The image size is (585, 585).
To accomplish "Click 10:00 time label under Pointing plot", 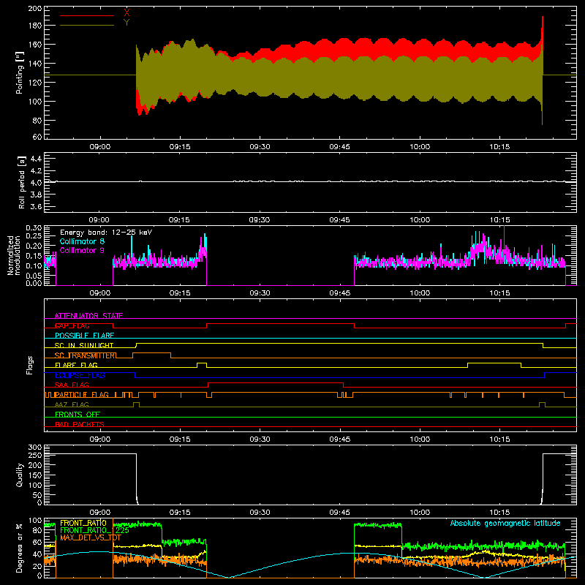I will point(420,147).
